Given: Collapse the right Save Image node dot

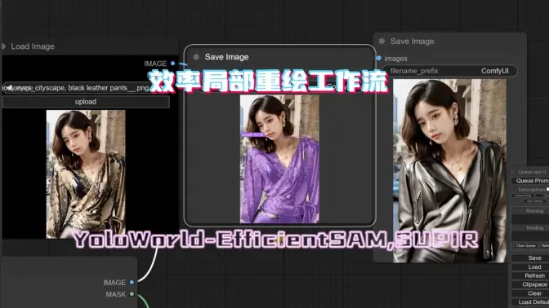Looking at the screenshot, I should [x=382, y=42].
